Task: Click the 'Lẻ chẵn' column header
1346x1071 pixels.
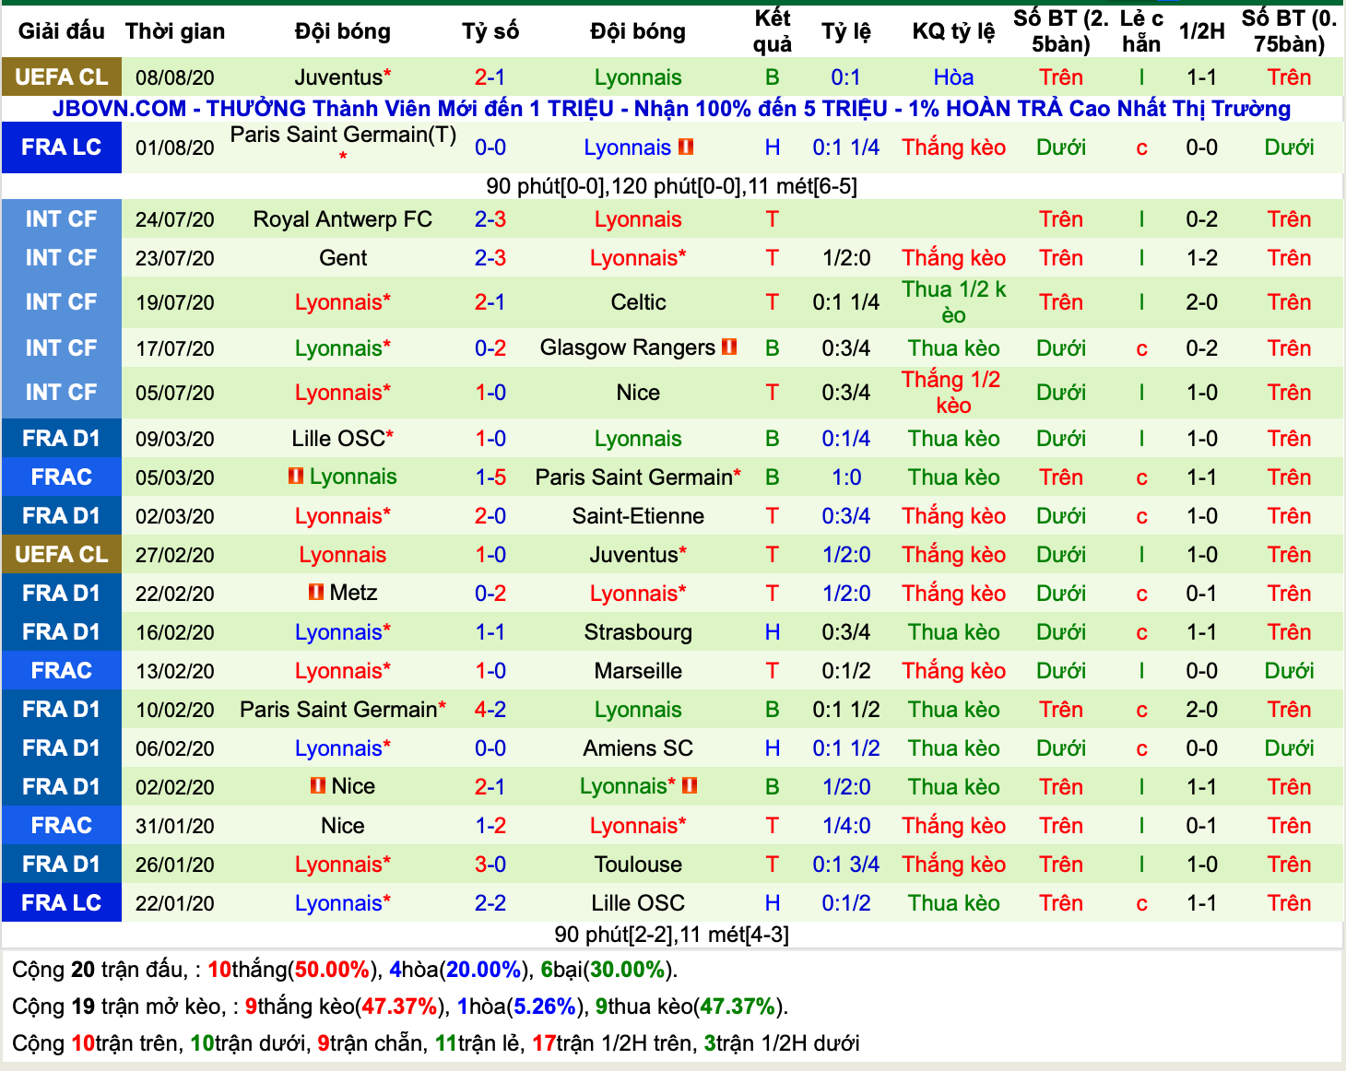Action: [1141, 31]
